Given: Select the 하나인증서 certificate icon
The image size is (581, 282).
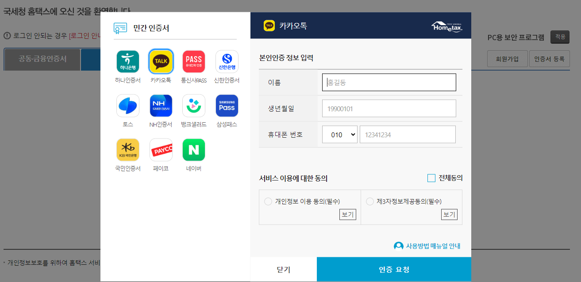Looking at the screenshot, I should 127,62.
